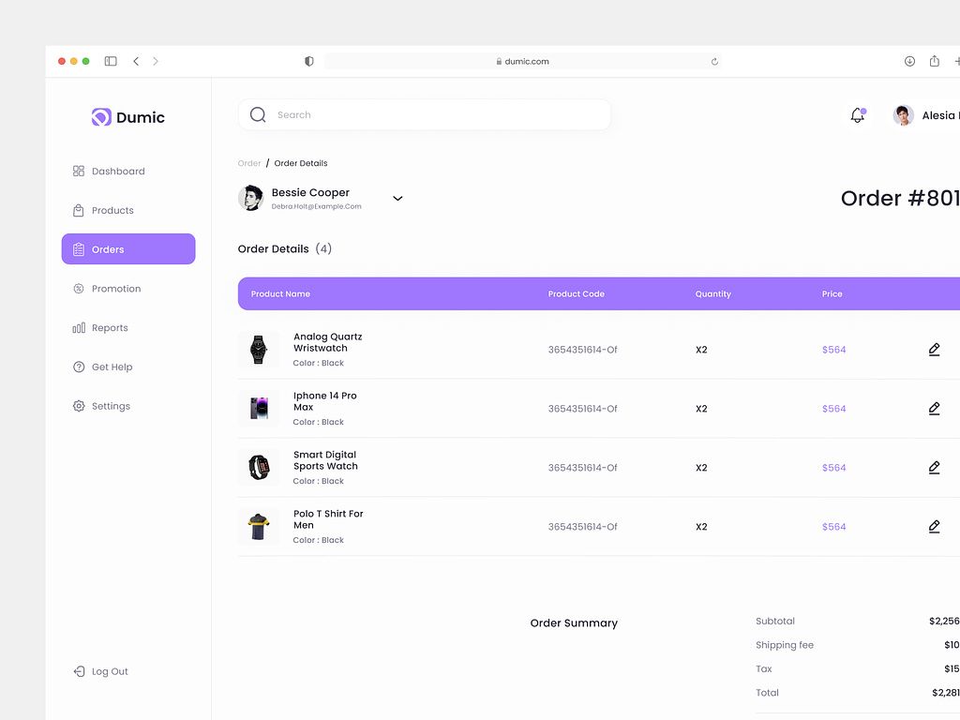Click the Smart Digital Sports Watch thumbnail

coord(259,468)
